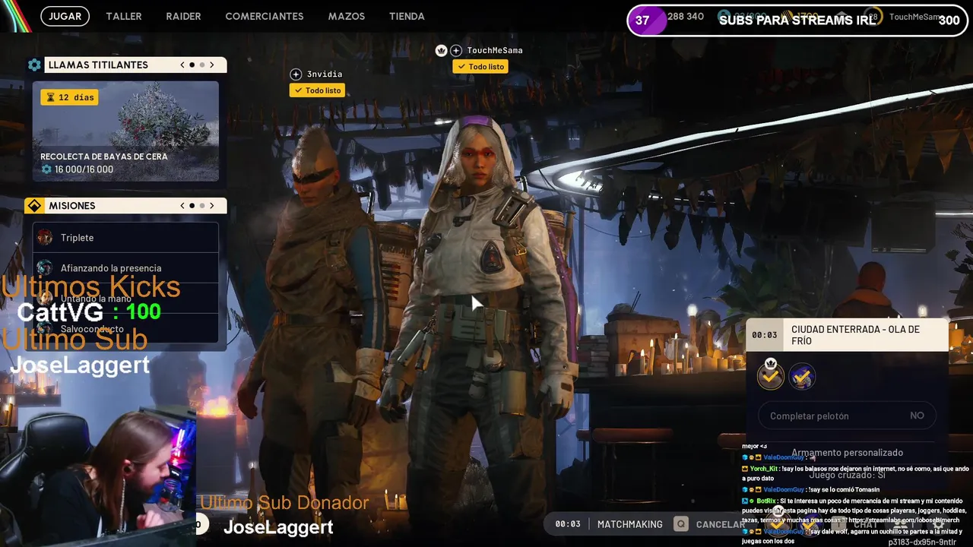
Task: Click the 288 340 currency amount
Action: point(686,16)
